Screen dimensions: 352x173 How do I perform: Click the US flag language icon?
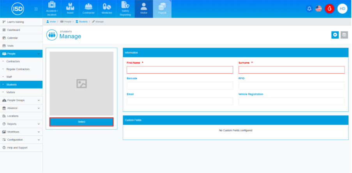click(318, 9)
